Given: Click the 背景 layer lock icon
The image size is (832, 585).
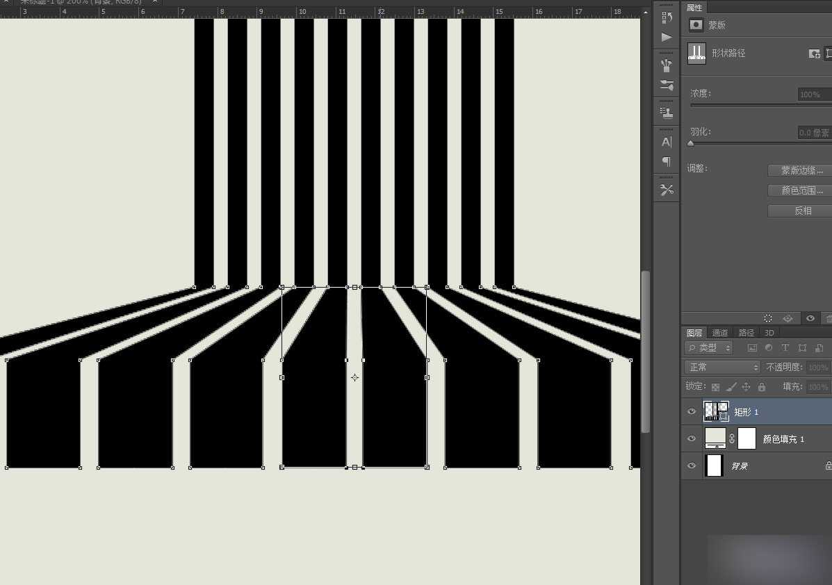Looking at the screenshot, I should coord(829,465).
